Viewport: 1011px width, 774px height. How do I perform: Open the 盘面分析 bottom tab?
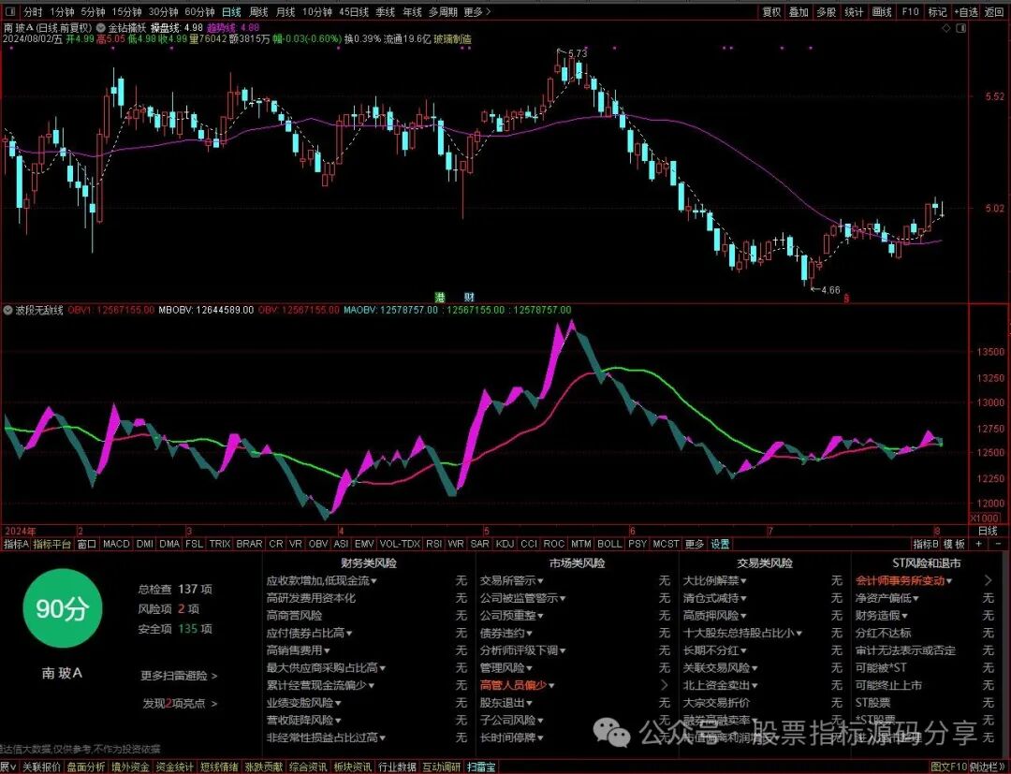(x=86, y=767)
